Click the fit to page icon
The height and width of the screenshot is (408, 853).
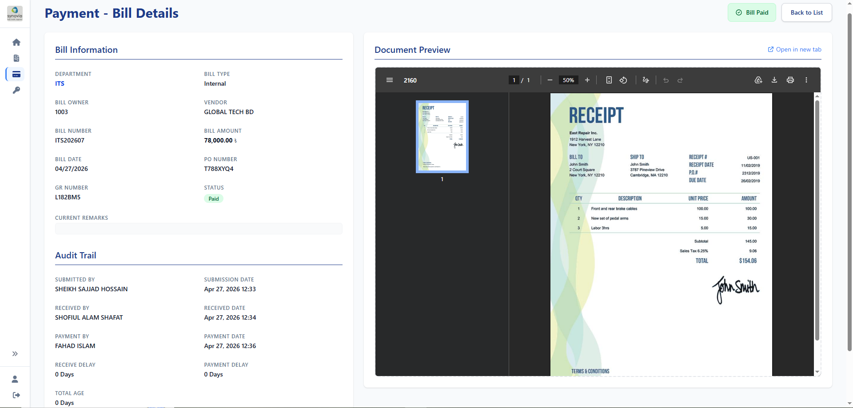click(x=609, y=80)
